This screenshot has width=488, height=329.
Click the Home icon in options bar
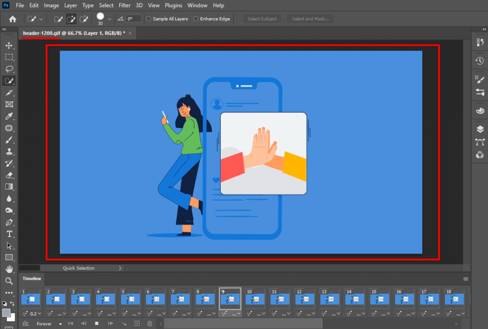click(12, 19)
